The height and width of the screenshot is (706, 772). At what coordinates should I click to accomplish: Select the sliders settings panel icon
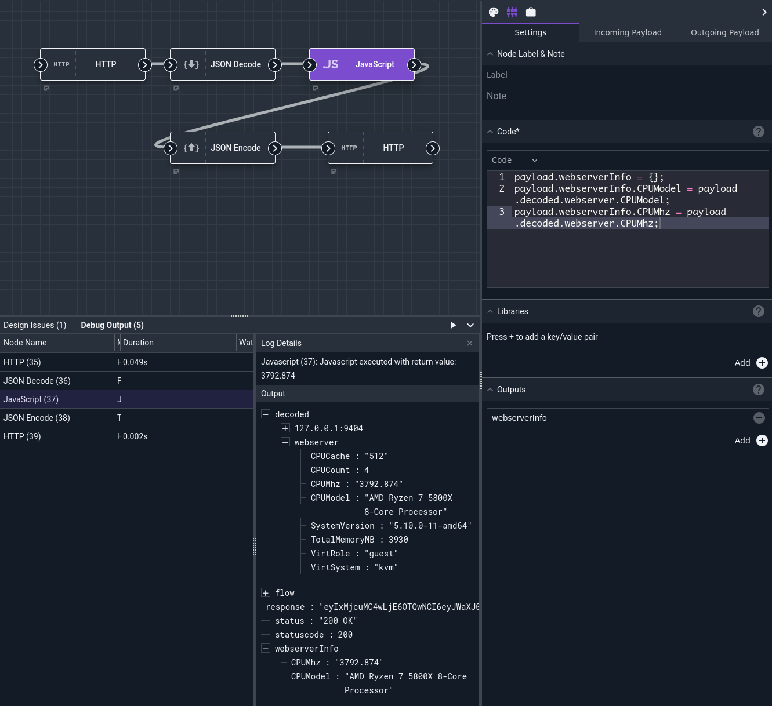pos(512,12)
